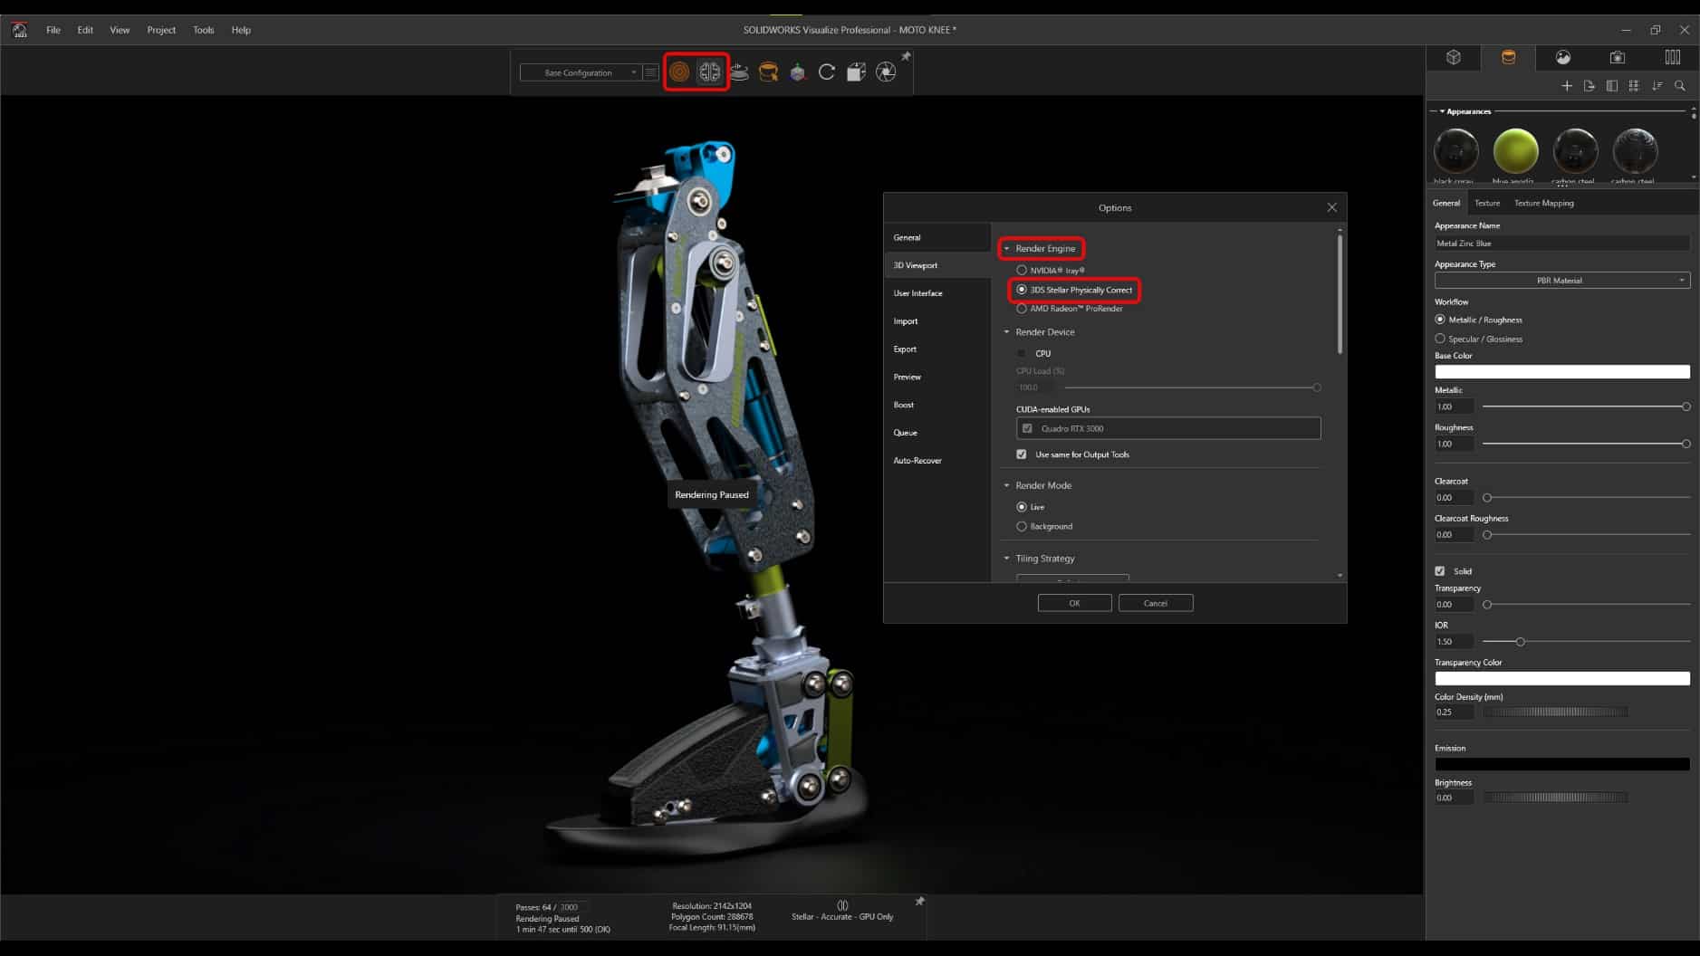
Task: Collapse the Render Device section
Action: (x=1007, y=331)
